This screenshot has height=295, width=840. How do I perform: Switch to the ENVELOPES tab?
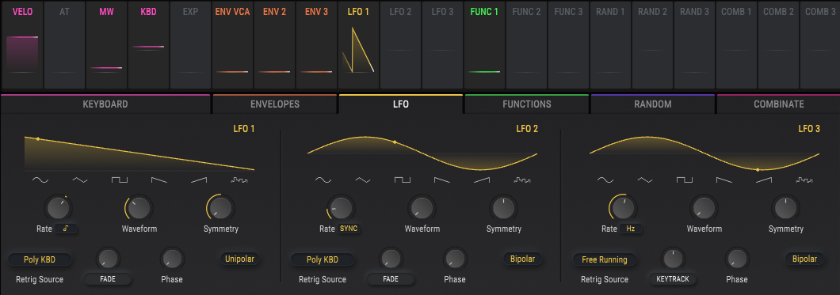tap(275, 104)
